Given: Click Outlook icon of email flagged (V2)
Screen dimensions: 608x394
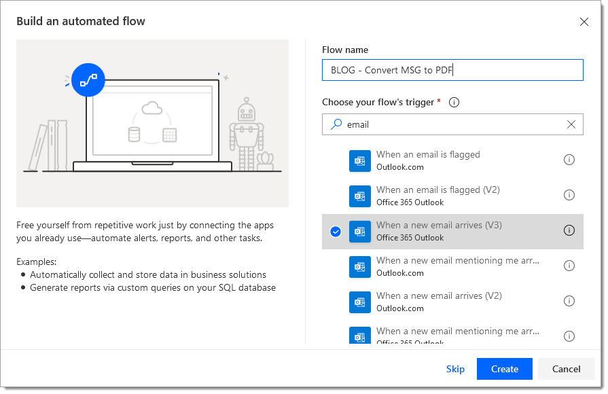Looking at the screenshot, I should click(x=360, y=196).
